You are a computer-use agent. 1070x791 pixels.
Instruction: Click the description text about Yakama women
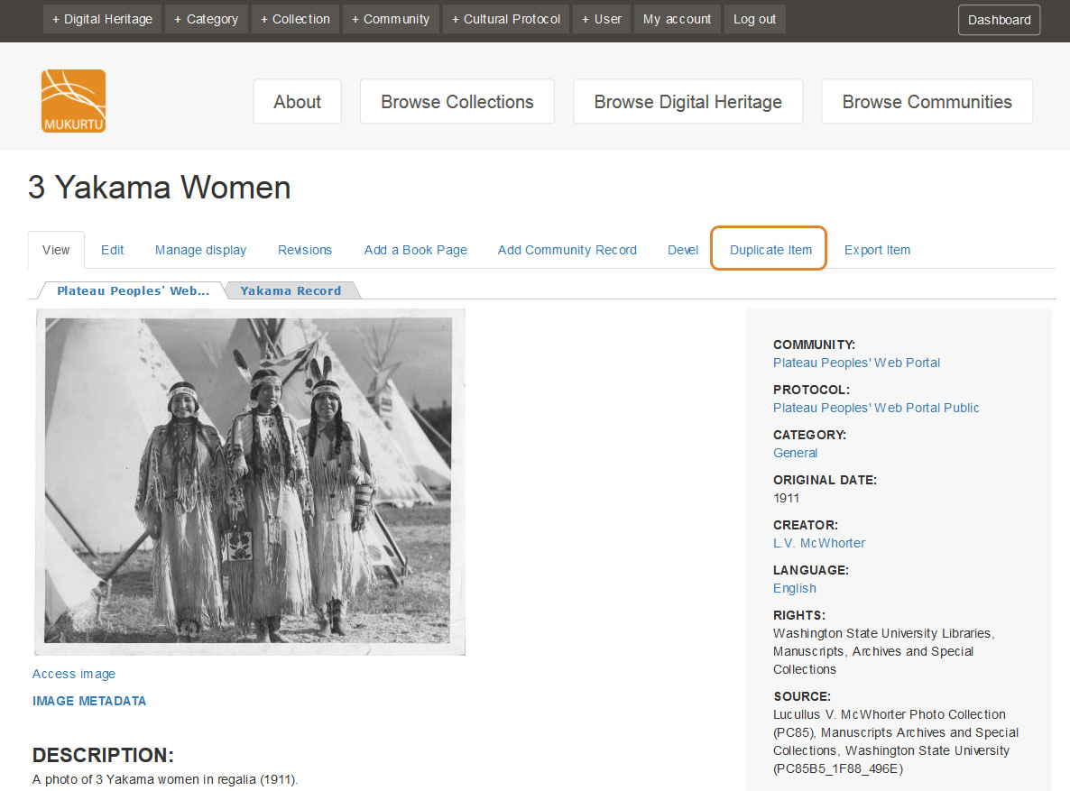165,779
